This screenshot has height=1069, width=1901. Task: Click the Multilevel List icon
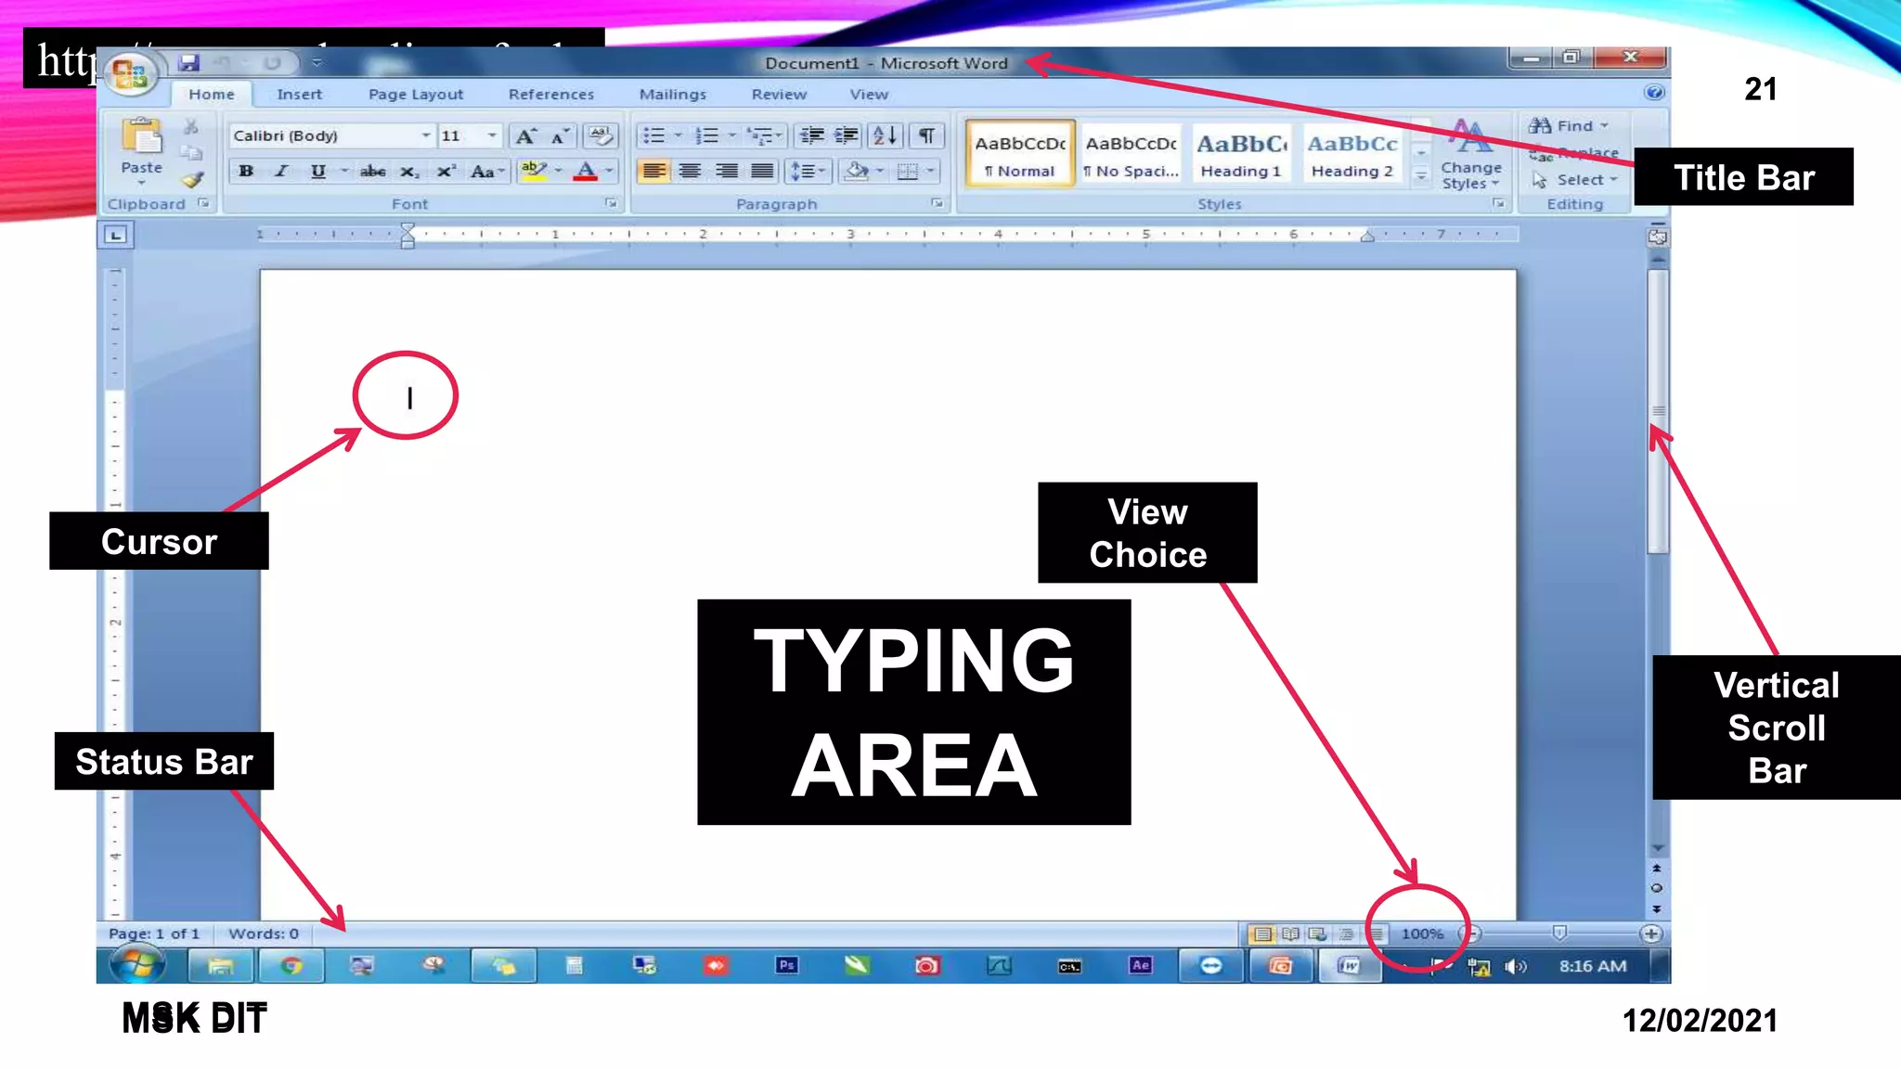coord(761,136)
